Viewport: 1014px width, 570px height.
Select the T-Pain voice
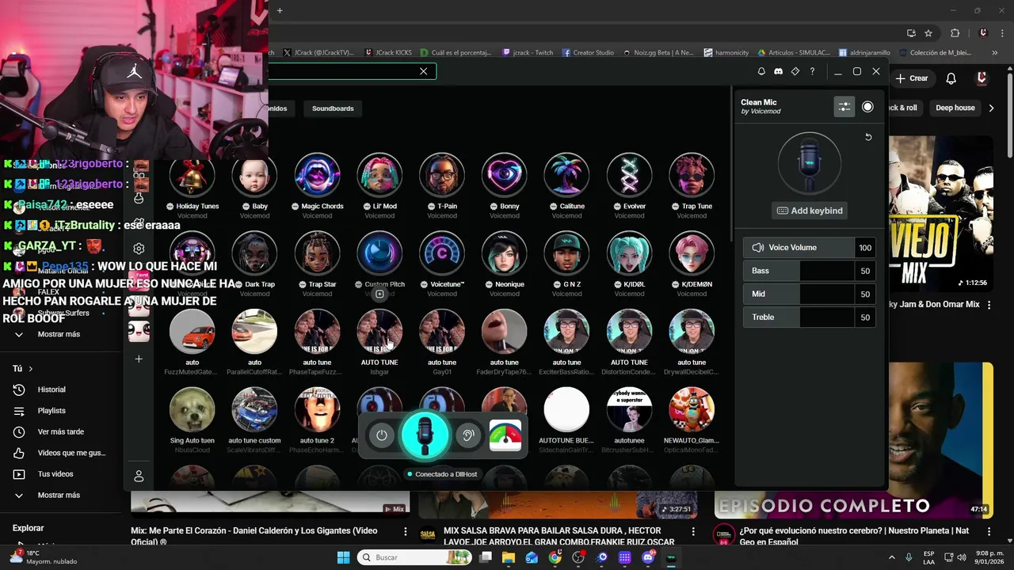[x=442, y=176]
